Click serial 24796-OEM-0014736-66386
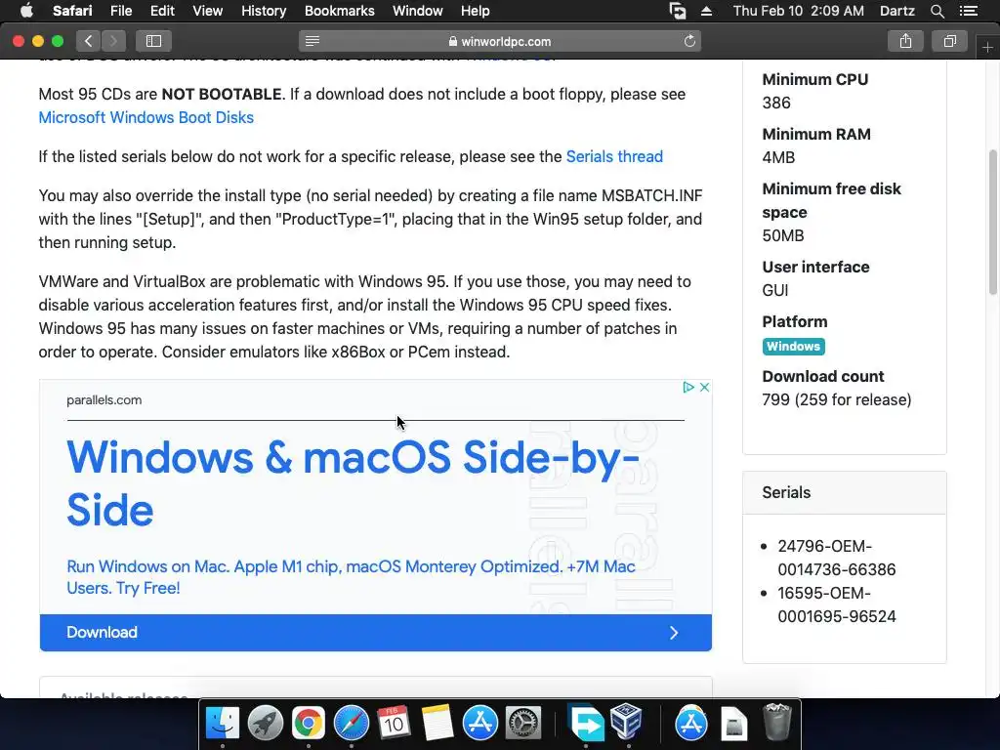 coord(837,558)
